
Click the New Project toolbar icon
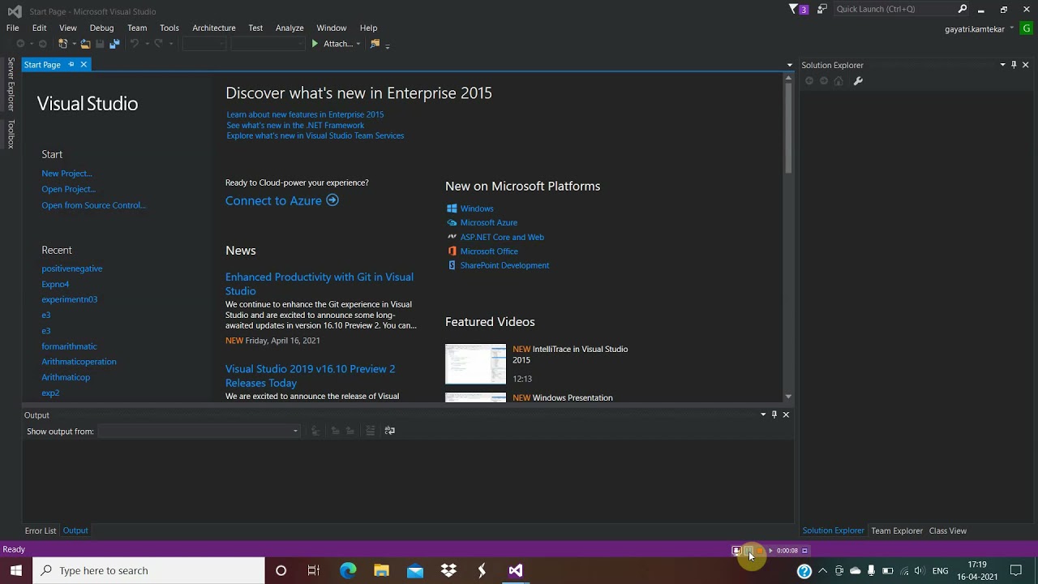point(62,44)
